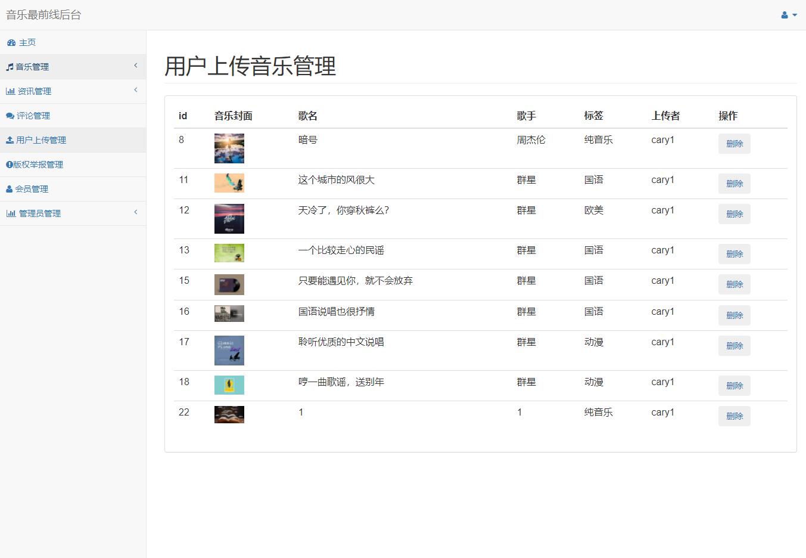Open the dropdown caret near account icon
Screen dimensions: 806x558
click(x=793, y=15)
